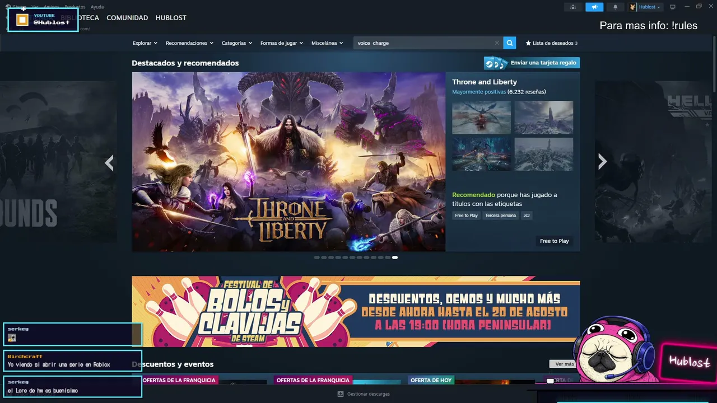Go to next featured game arrow
The image size is (717, 403).
pyautogui.click(x=602, y=162)
